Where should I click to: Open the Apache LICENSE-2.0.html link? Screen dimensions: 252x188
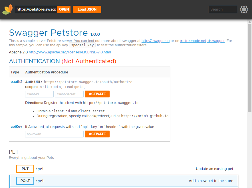click(70, 52)
